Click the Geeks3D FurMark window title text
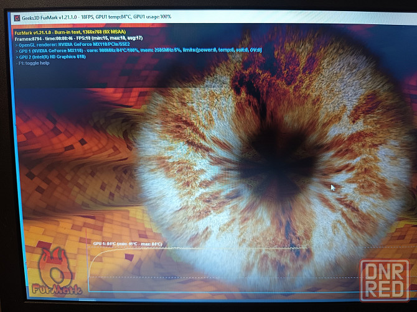The image size is (417, 312). (x=96, y=17)
